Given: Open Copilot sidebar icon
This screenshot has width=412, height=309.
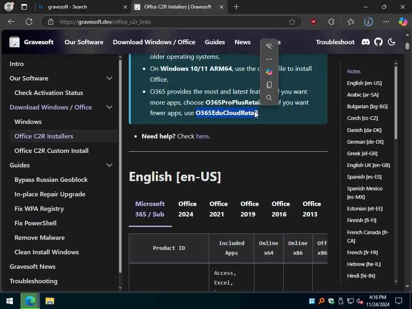Looking at the screenshot, I should coord(403,22).
